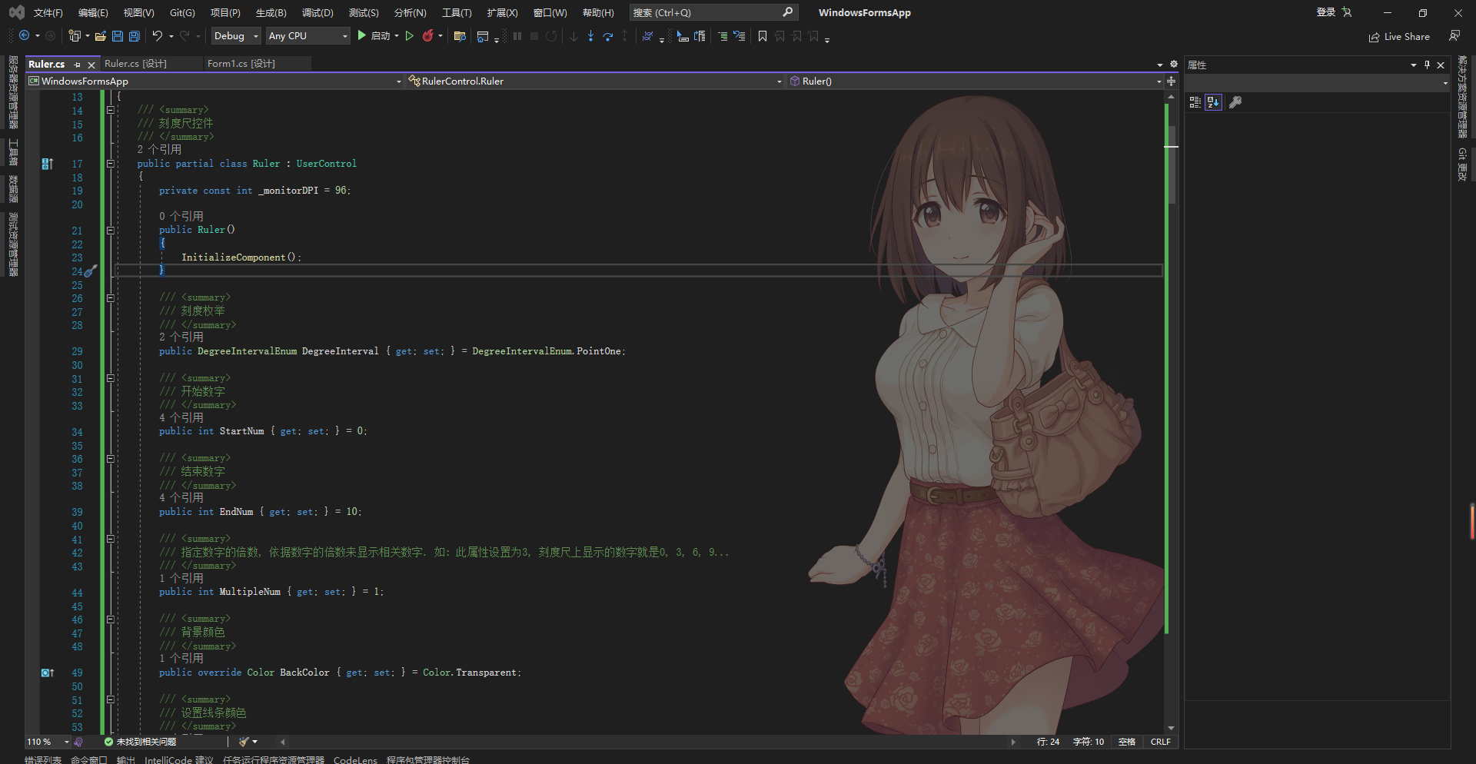The width and height of the screenshot is (1476, 764).
Task: Click the 未找到相关问题 status indicator
Action: tap(140, 742)
